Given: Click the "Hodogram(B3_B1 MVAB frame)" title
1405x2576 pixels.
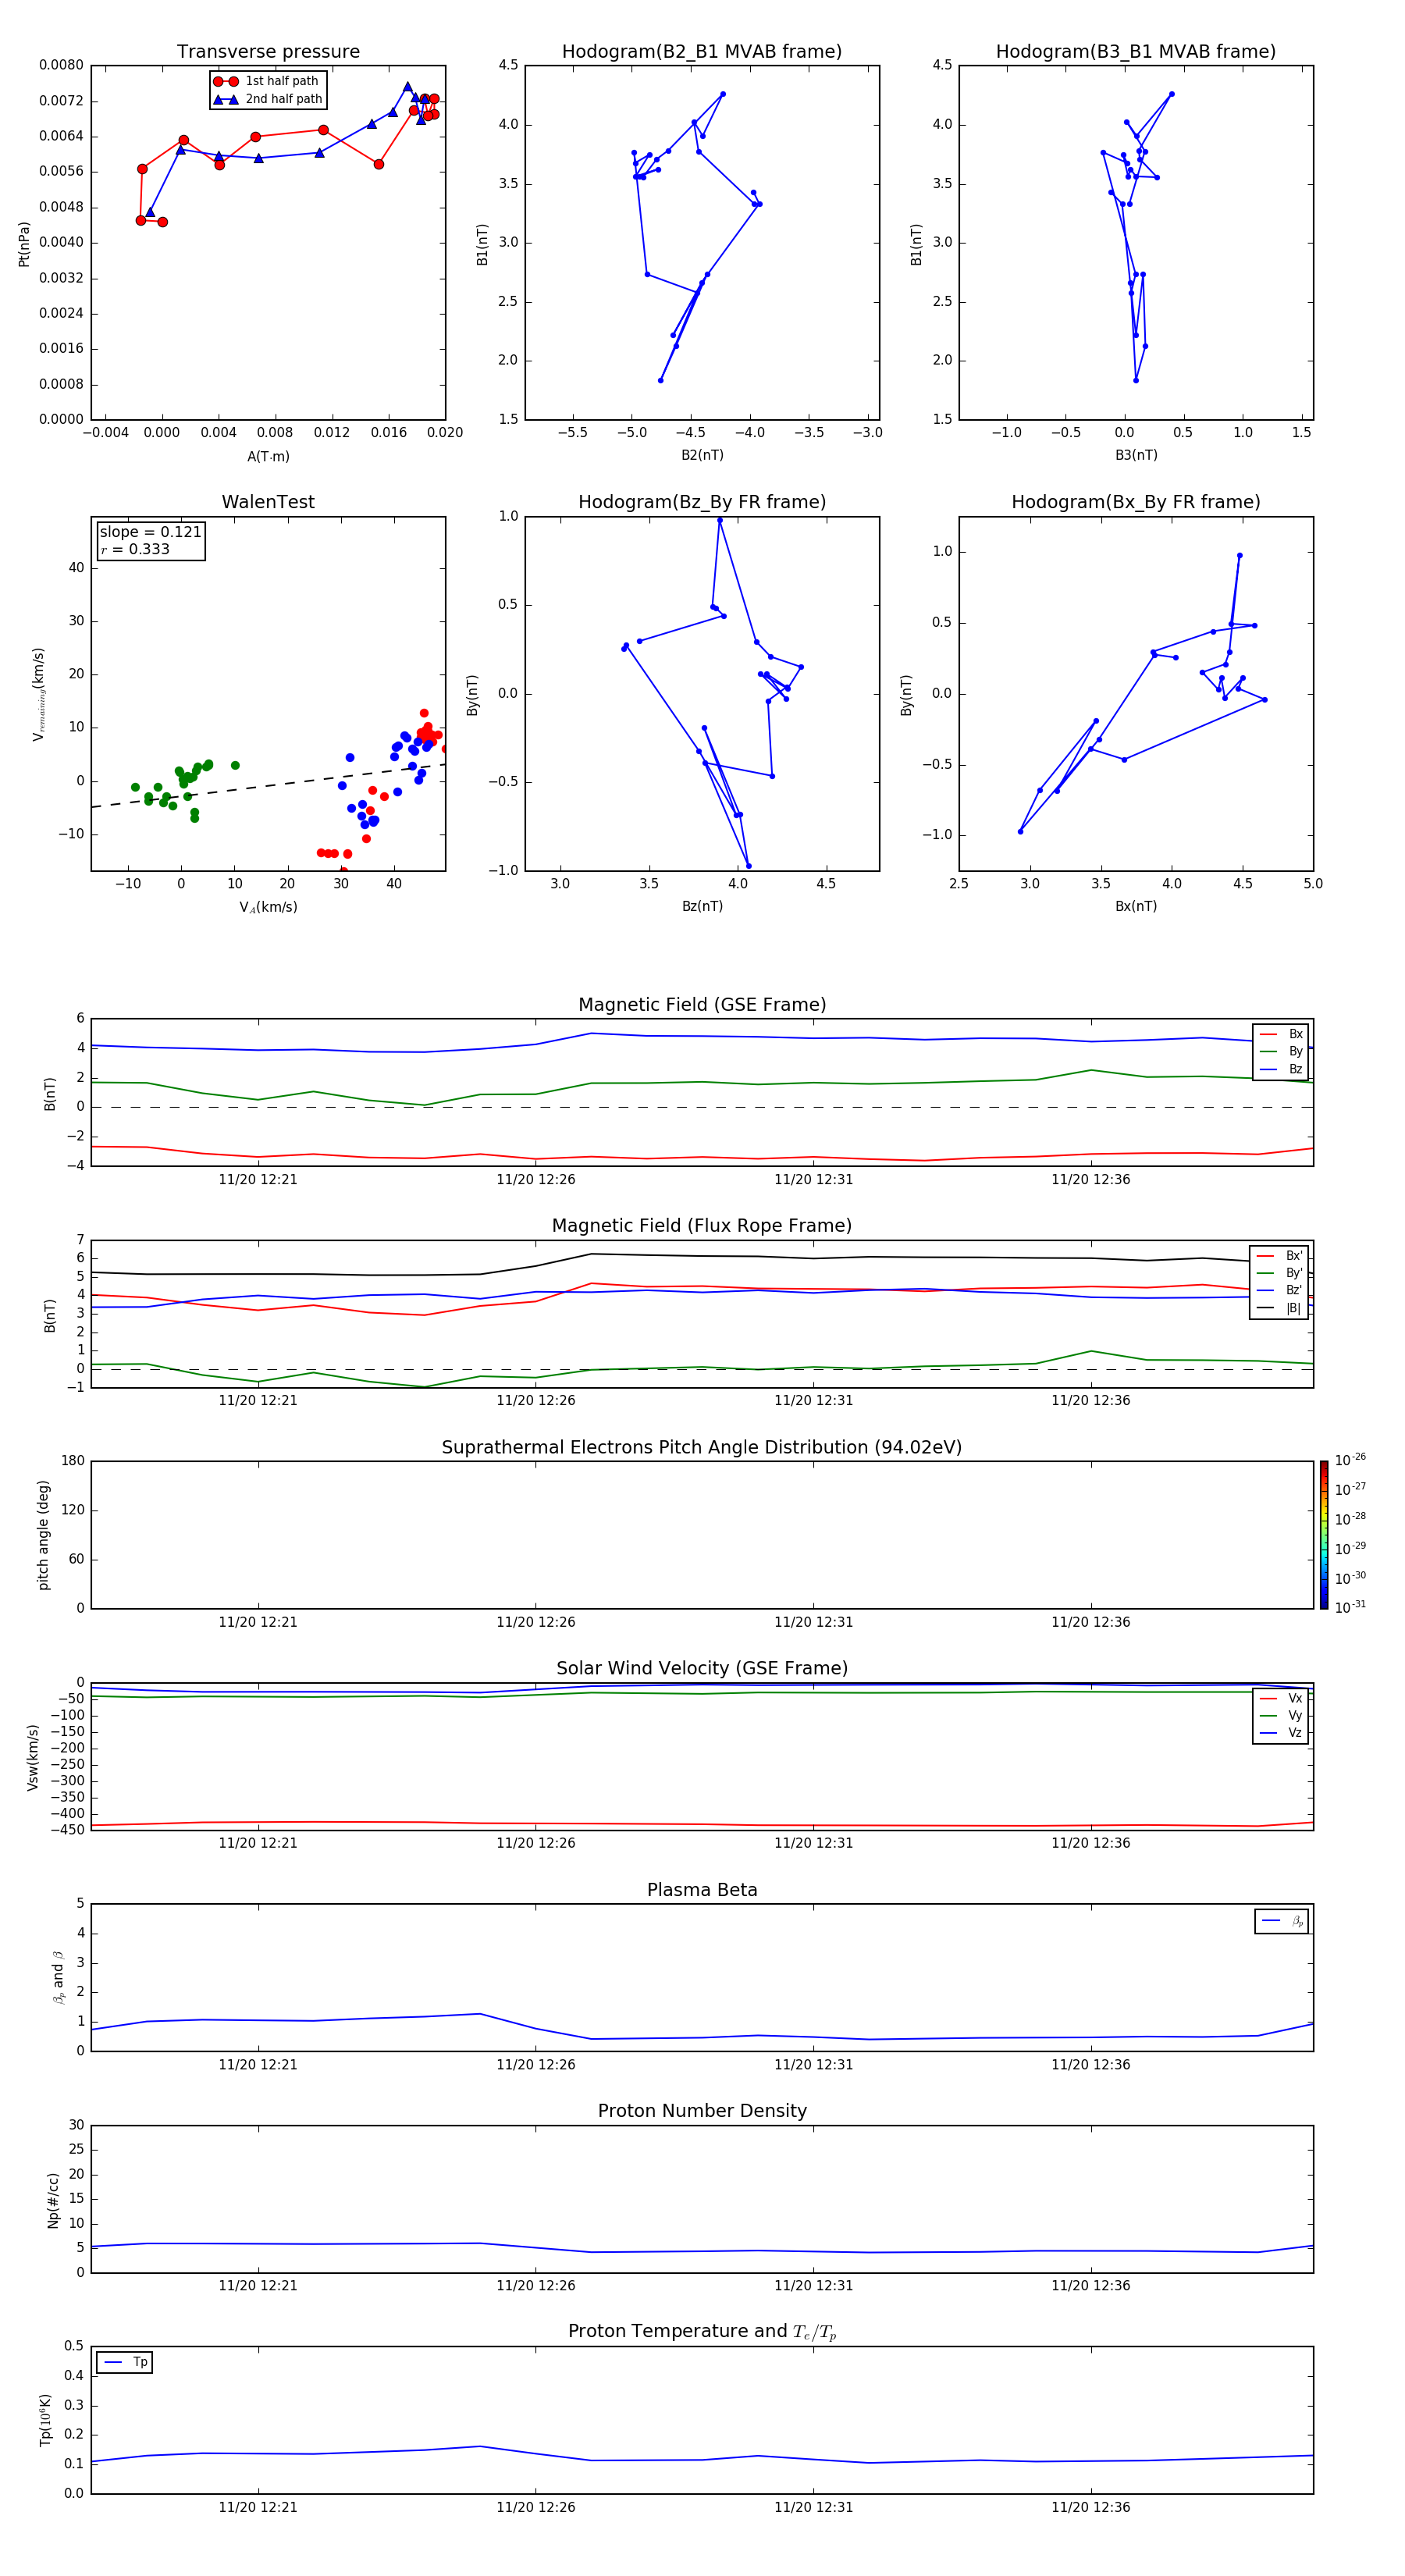Looking at the screenshot, I should 1136,52.
